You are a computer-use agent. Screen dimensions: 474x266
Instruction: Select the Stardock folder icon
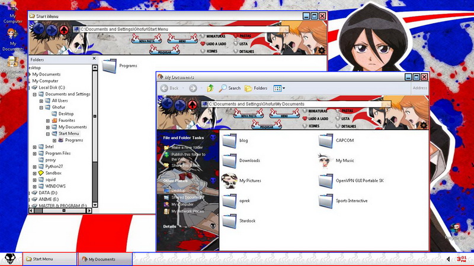tap(229, 221)
